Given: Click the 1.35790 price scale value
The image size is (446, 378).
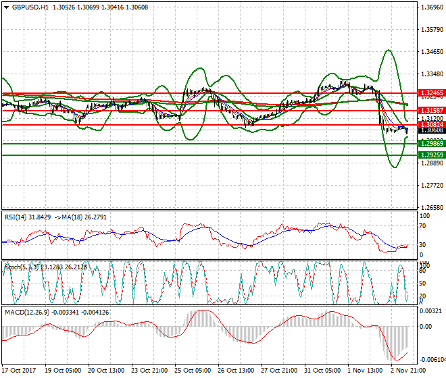Looking at the screenshot, I should click(x=432, y=30).
